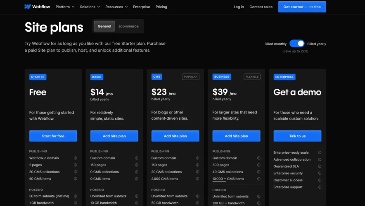Add Site plan for CMS $23
The width and height of the screenshot is (365, 206).
click(x=175, y=136)
